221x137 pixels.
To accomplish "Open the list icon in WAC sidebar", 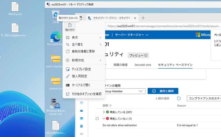I will (x=81, y=134).
